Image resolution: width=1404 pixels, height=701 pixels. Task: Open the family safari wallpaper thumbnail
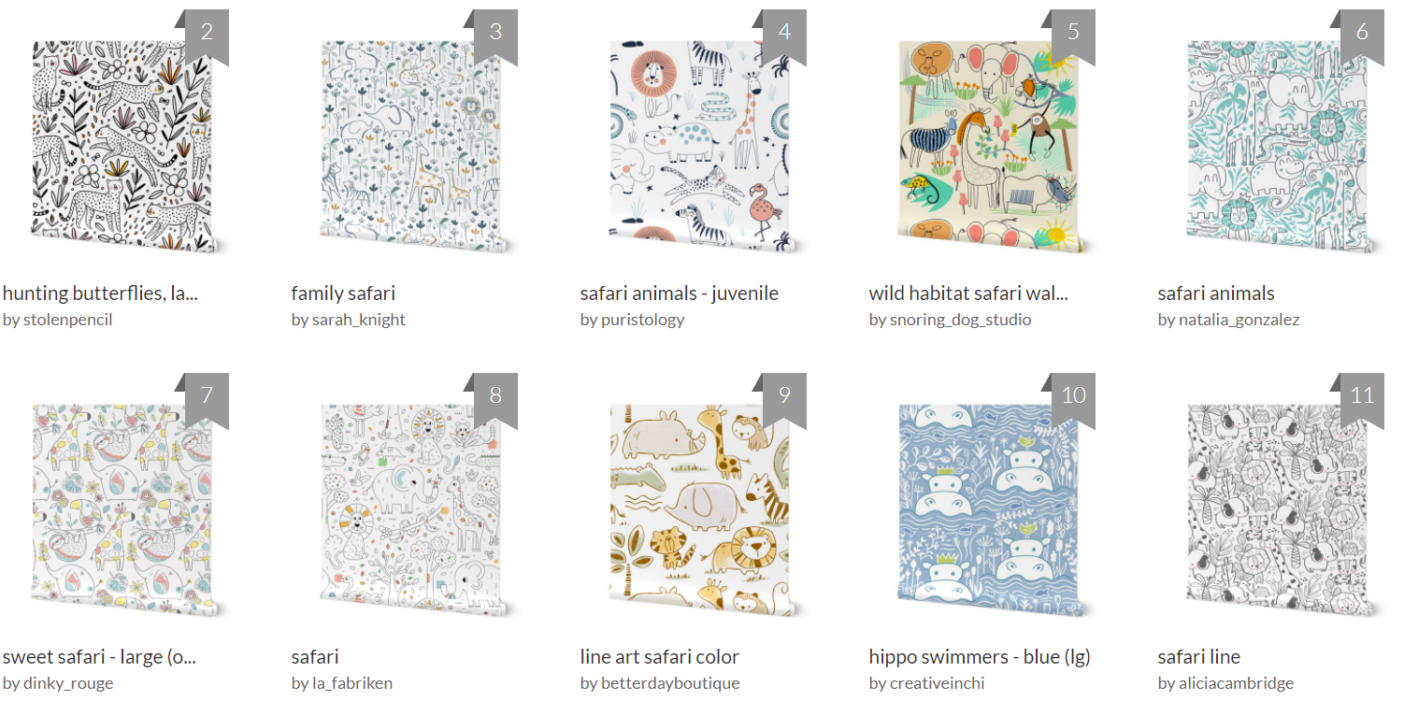(416, 147)
